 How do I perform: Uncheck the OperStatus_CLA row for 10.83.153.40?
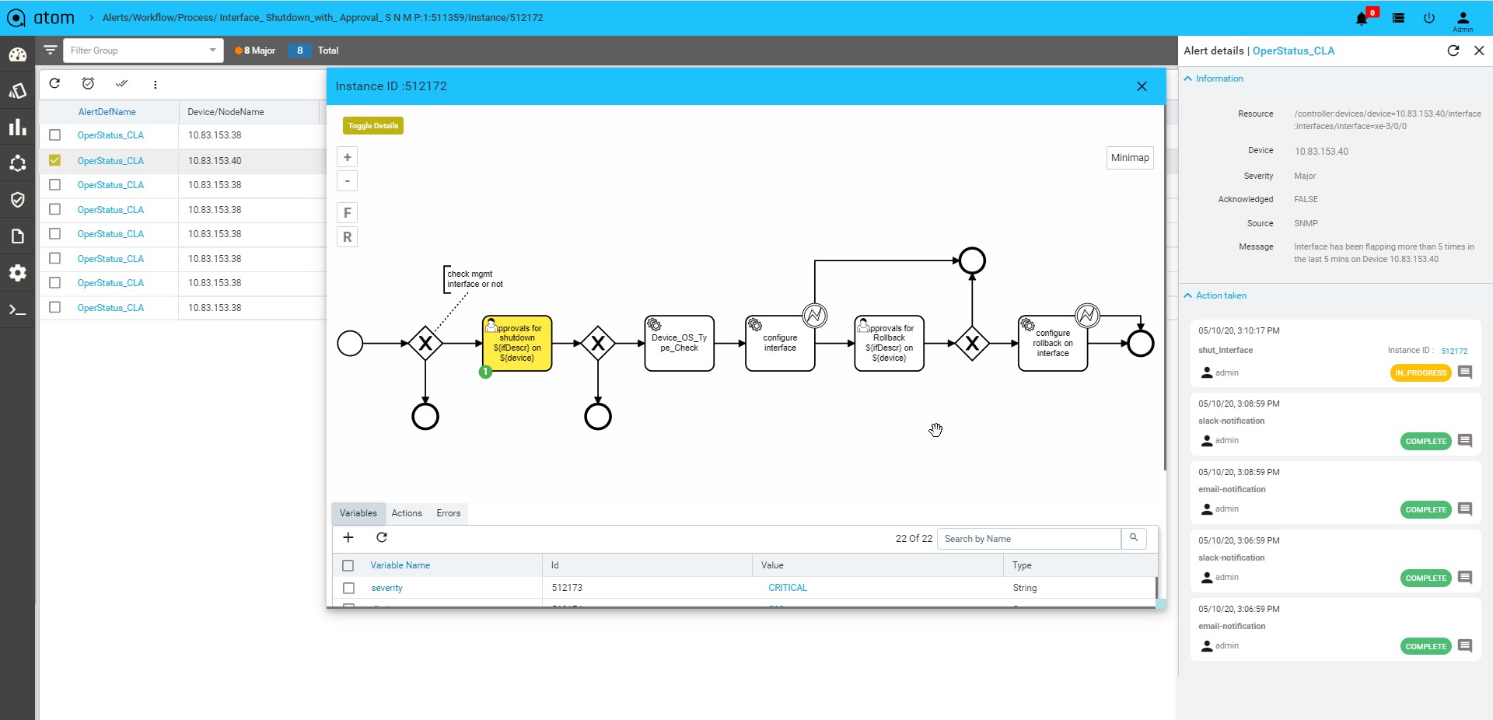54,160
